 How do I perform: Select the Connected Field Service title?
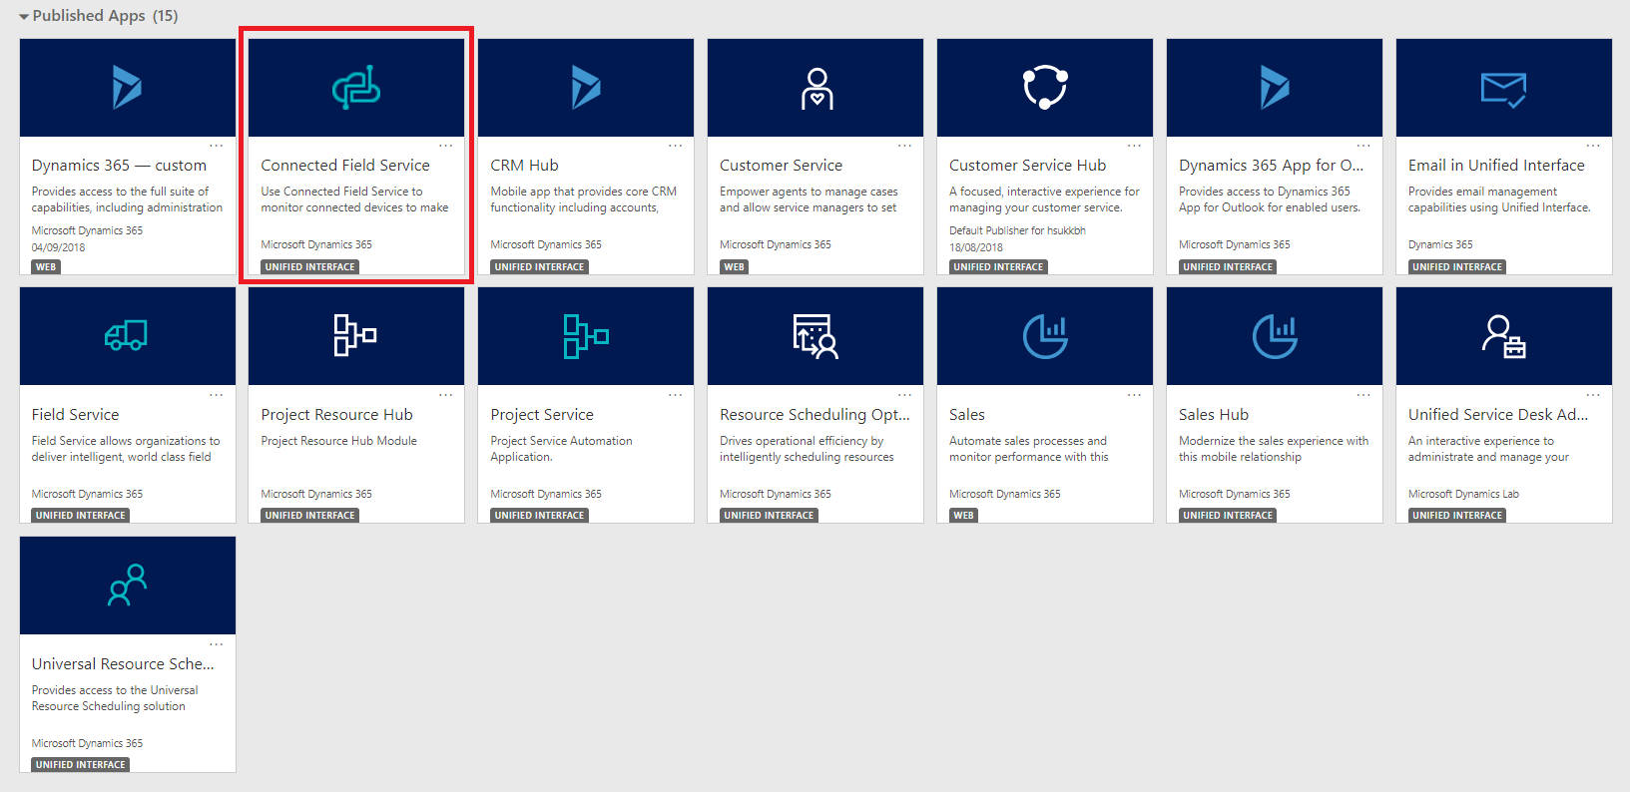click(x=345, y=166)
